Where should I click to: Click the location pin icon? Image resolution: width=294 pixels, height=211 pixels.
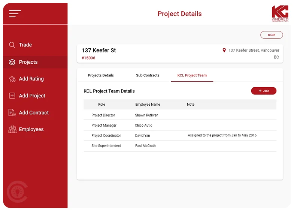(x=224, y=50)
